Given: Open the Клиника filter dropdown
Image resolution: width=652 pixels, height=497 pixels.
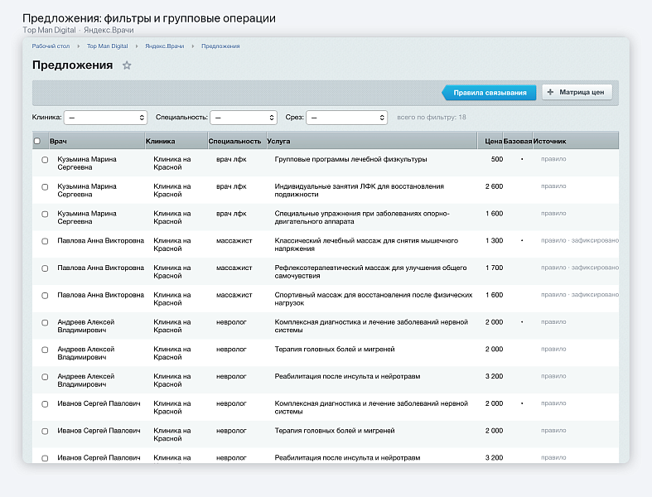Looking at the screenshot, I should tap(105, 118).
